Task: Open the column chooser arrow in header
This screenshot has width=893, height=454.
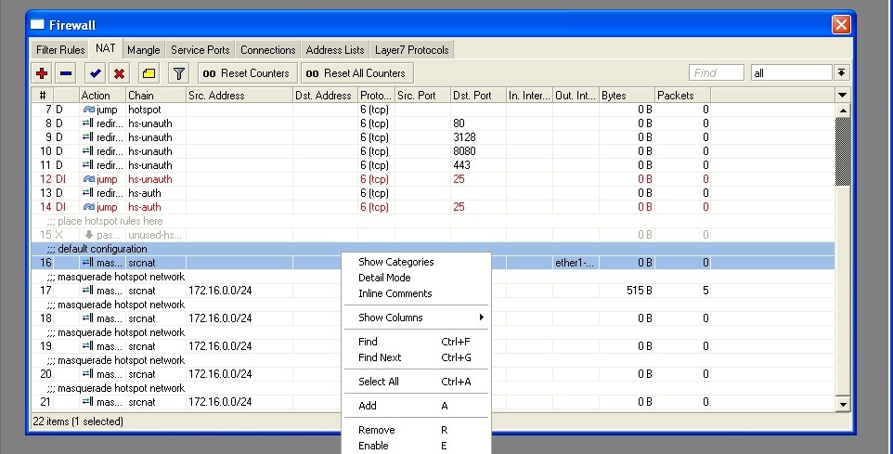Action: click(842, 95)
